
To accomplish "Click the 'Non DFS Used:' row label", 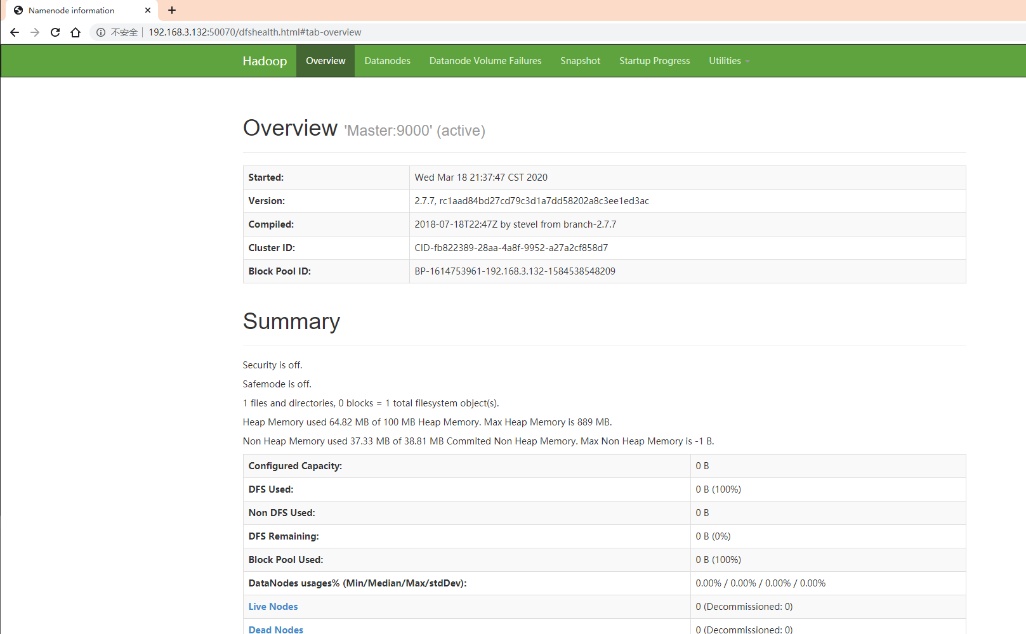I will pyautogui.click(x=282, y=513).
